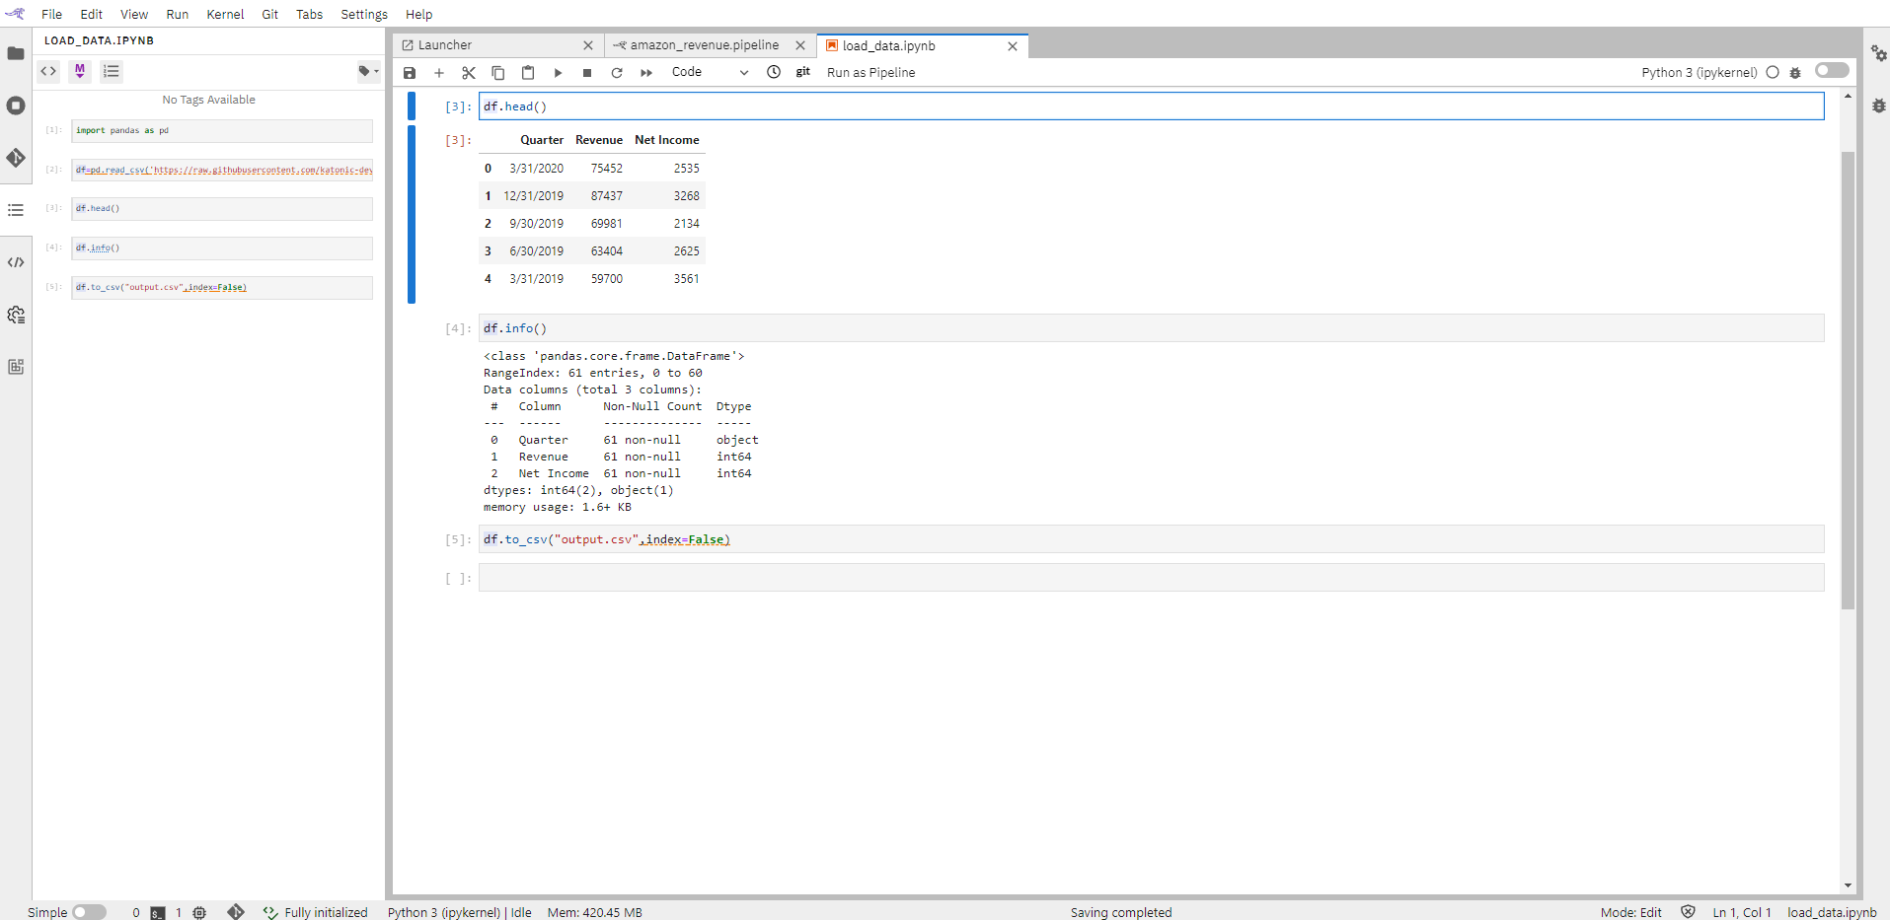Toggle markdown cells in table of contents
Screen dimensions: 1890x920
[80, 71]
